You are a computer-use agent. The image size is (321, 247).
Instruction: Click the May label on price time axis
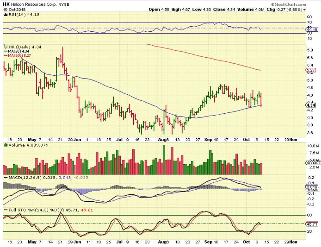32,140
